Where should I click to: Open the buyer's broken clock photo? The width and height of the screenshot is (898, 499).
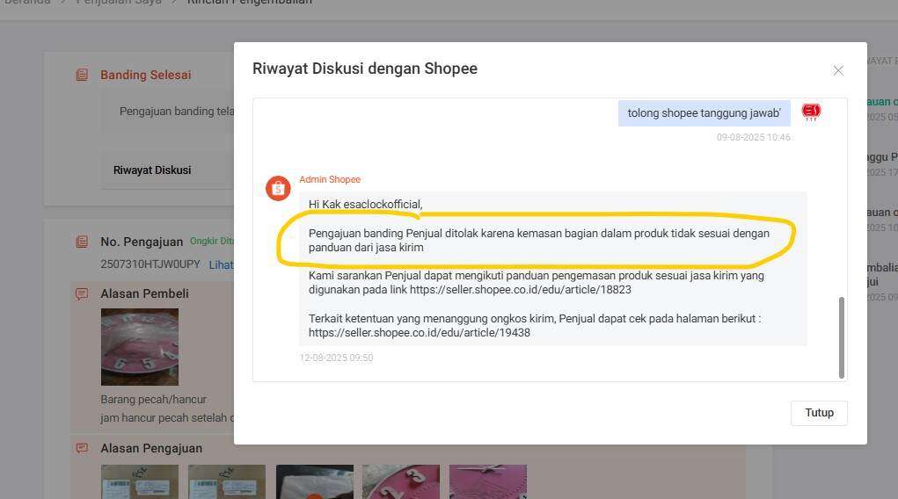pyautogui.click(x=139, y=346)
